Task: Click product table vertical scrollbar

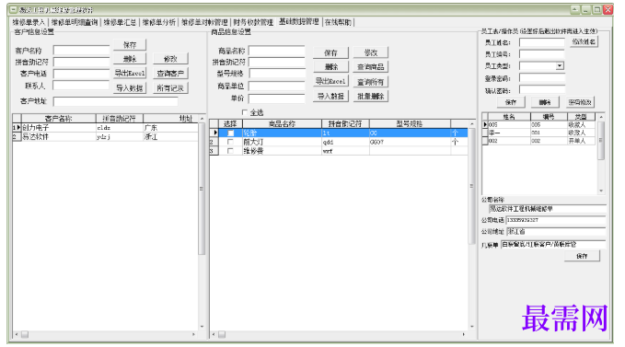Action: pyautogui.click(x=472, y=226)
